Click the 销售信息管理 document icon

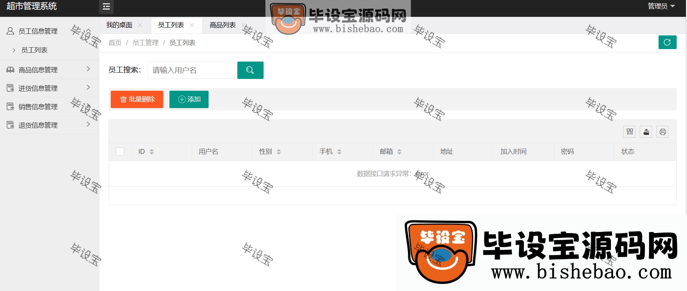pos(10,107)
